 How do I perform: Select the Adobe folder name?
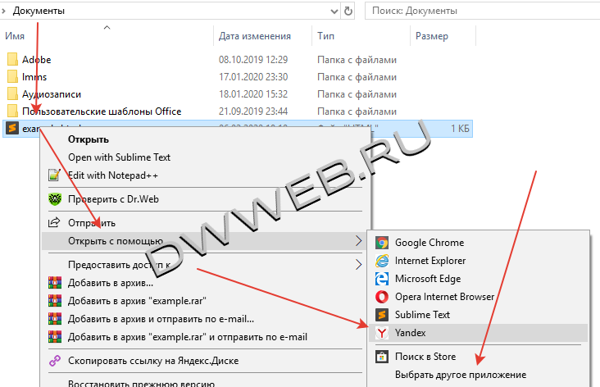coord(36,60)
